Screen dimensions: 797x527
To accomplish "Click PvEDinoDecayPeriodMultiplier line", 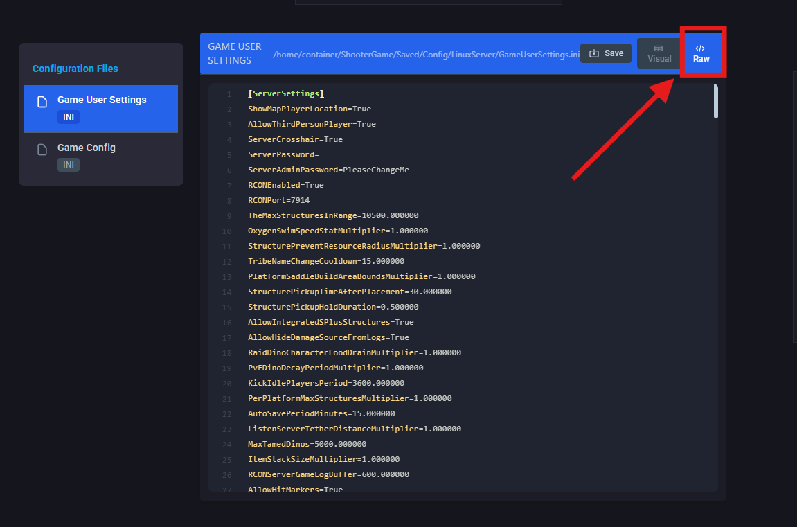I will pos(335,368).
